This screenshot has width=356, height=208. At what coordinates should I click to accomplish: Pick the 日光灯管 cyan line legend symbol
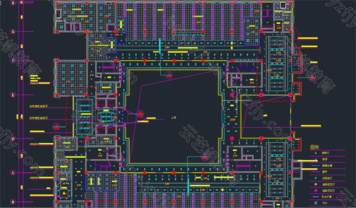coord(315,197)
